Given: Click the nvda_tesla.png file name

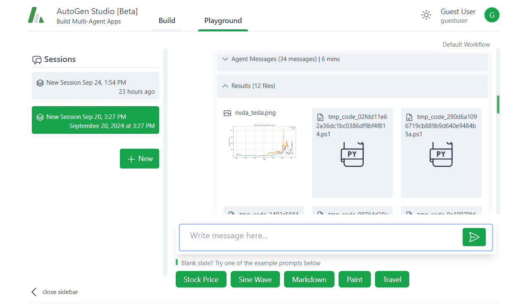Looking at the screenshot, I should tap(255, 113).
